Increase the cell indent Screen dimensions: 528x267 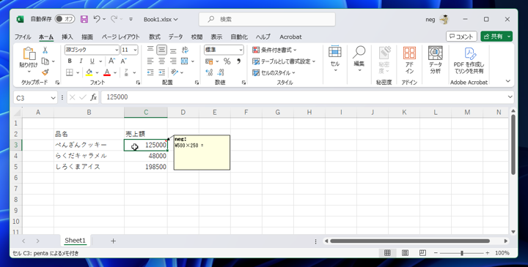[x=161, y=72]
